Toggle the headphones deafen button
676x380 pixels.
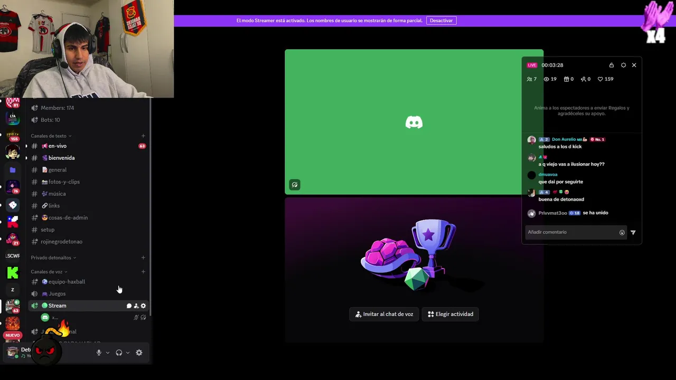pos(119,353)
